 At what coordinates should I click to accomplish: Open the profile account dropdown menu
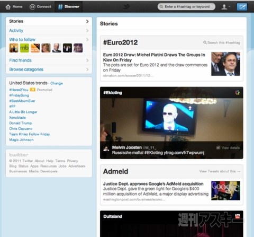pos(225,7)
